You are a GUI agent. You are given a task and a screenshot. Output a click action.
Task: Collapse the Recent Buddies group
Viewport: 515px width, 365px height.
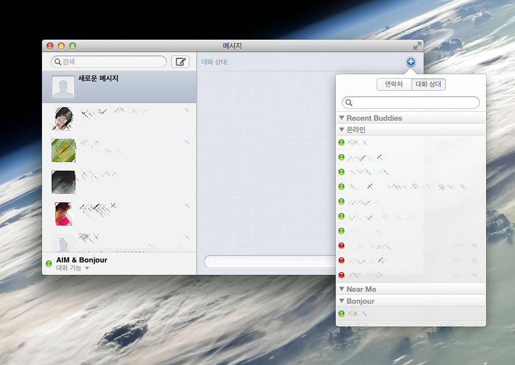341,118
